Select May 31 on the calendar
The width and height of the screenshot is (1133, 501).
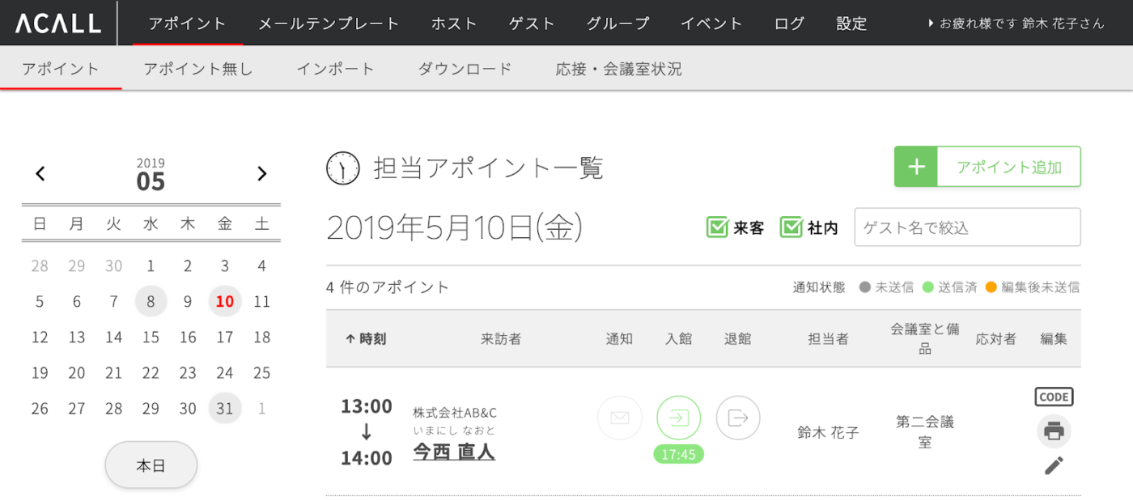[225, 408]
